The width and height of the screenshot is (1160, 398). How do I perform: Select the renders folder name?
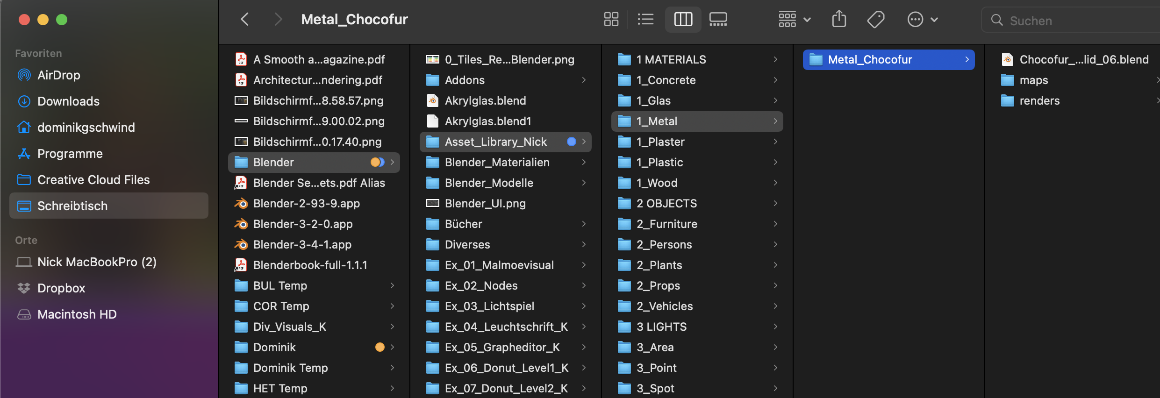coord(1039,100)
